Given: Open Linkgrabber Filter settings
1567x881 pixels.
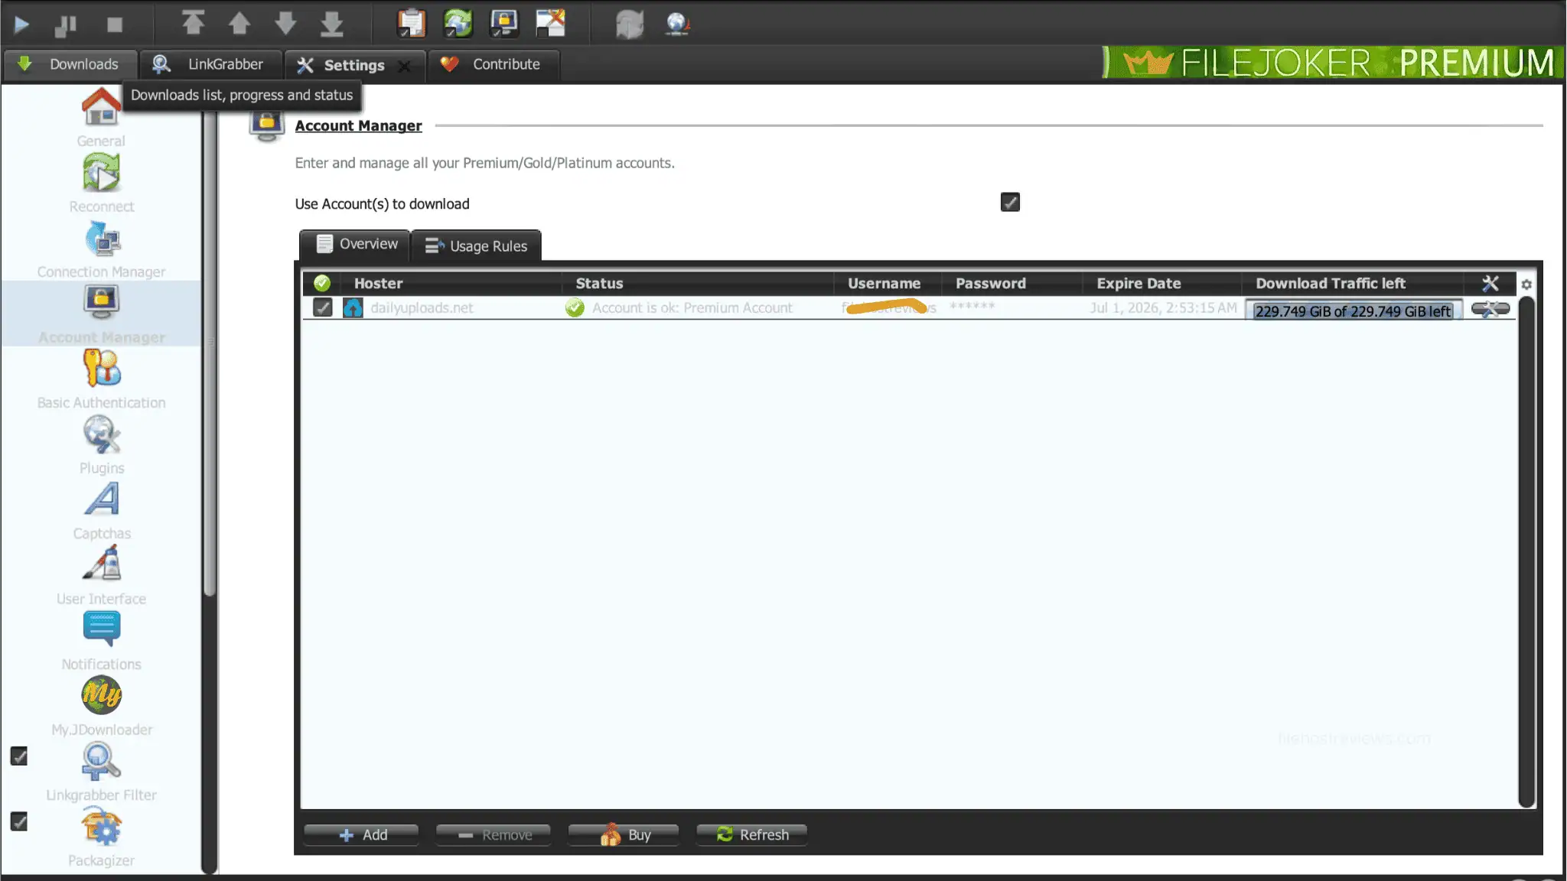Looking at the screenshot, I should pyautogui.click(x=101, y=772).
